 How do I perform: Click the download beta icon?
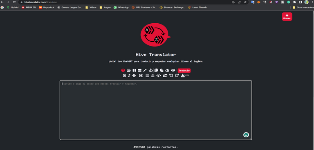(183, 76)
